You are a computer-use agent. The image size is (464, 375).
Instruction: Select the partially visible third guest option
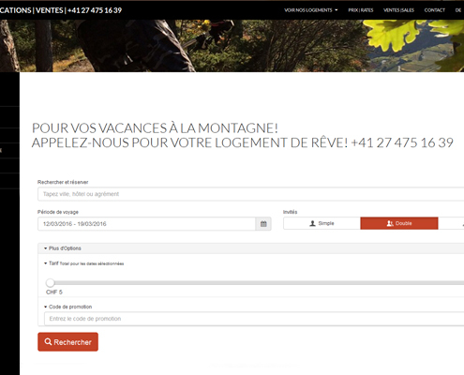pyautogui.click(x=451, y=223)
